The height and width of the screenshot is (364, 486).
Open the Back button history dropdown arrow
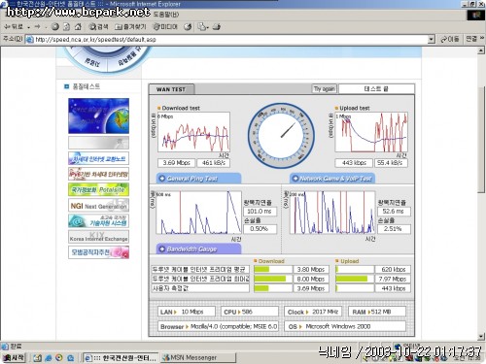click(28, 27)
